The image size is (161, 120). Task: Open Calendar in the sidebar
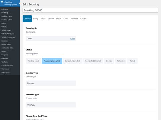[5, 9]
